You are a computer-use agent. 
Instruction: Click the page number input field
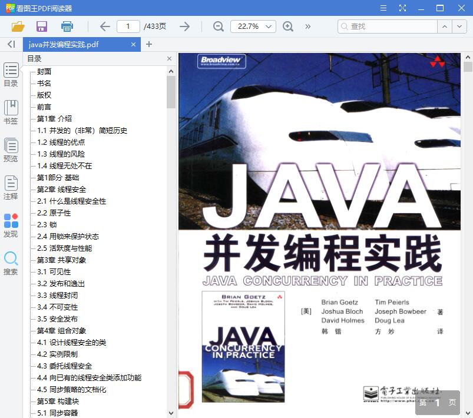point(128,26)
